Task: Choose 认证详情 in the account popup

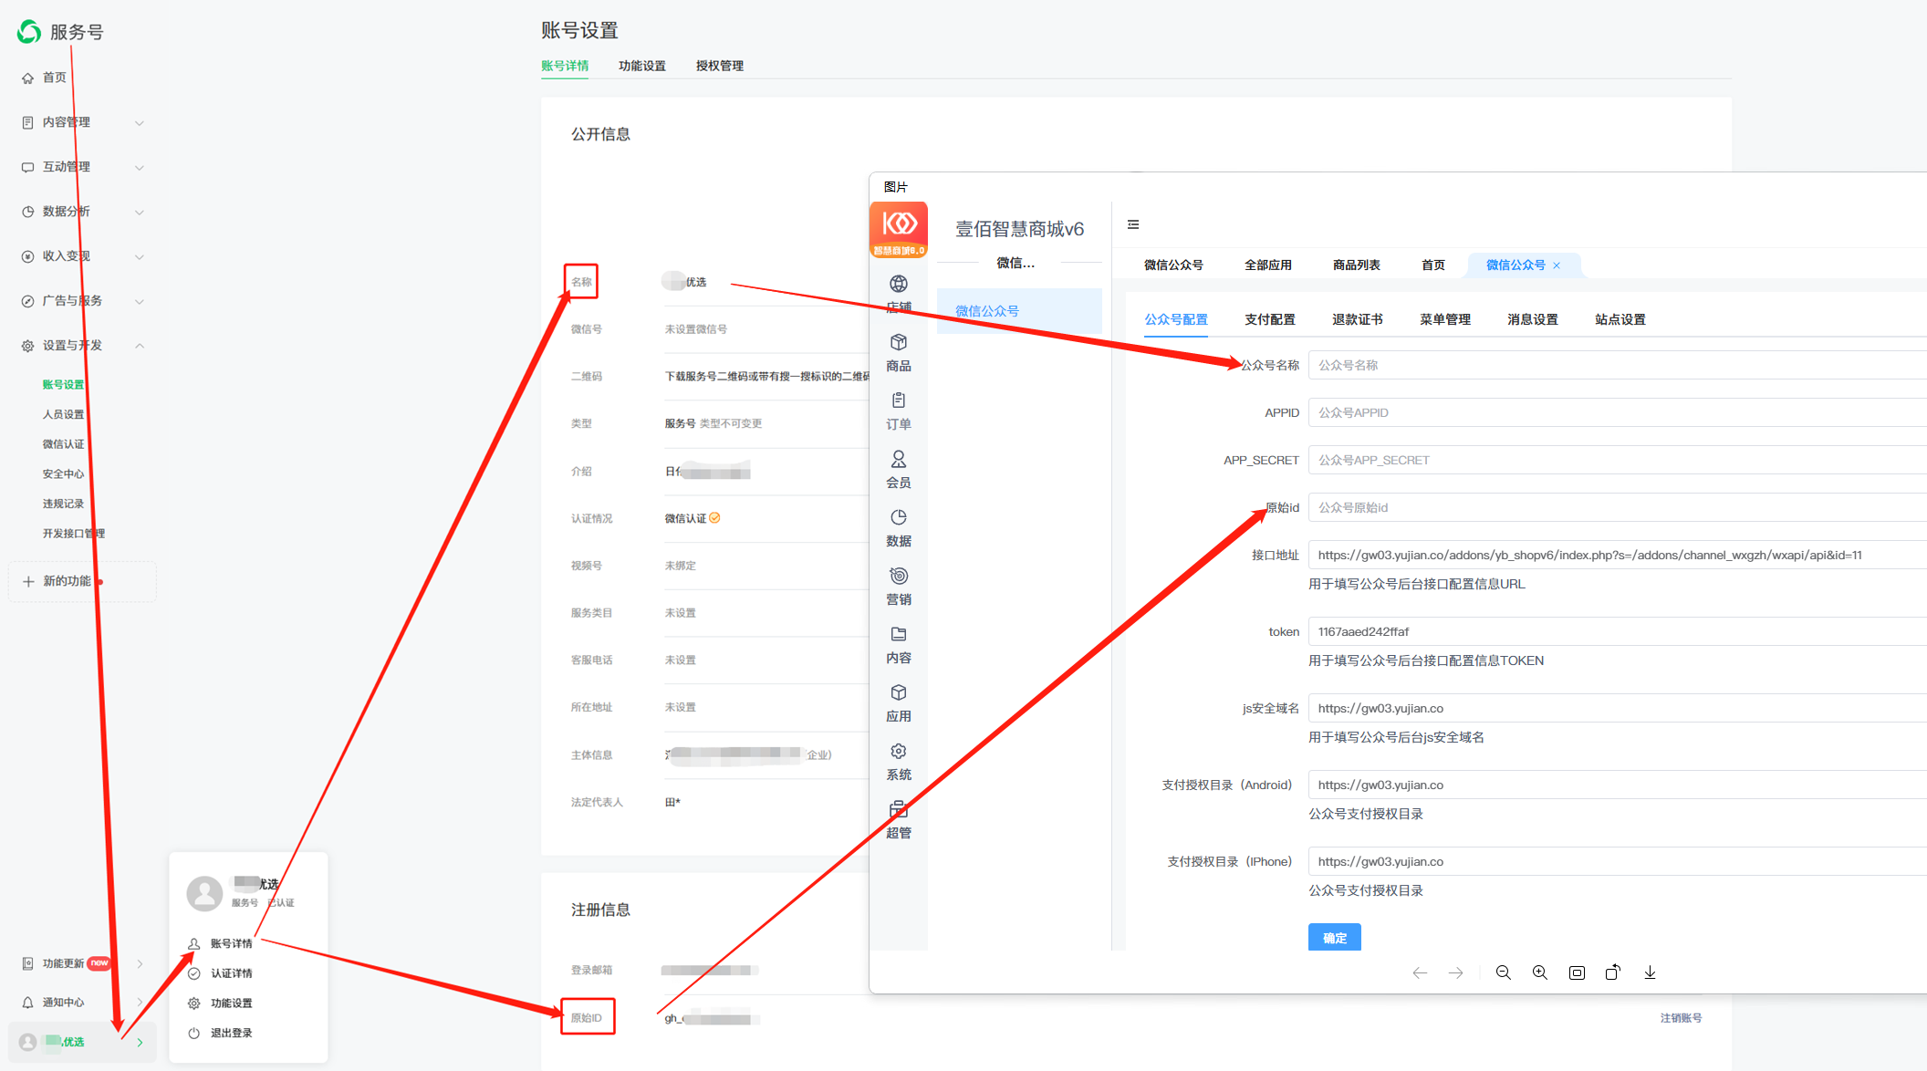Action: 231,973
